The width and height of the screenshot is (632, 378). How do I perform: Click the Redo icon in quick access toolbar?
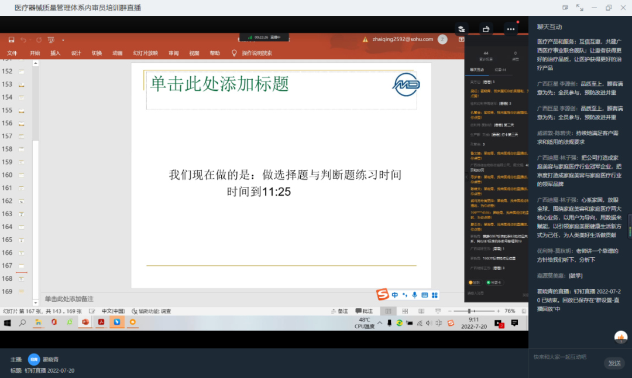[x=39, y=40]
